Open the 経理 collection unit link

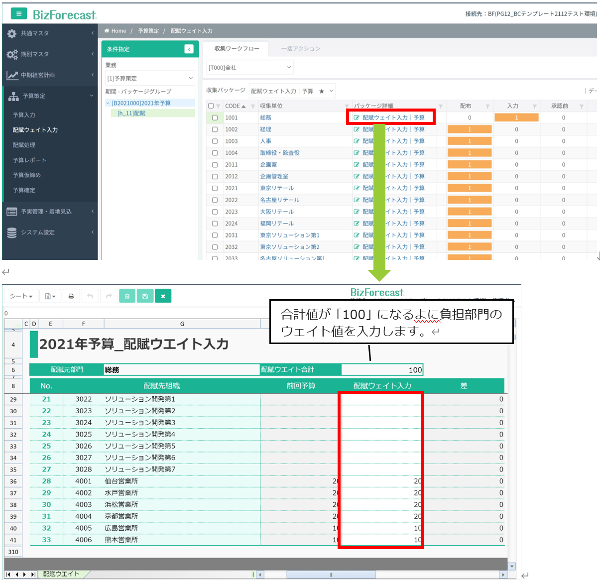coord(265,129)
